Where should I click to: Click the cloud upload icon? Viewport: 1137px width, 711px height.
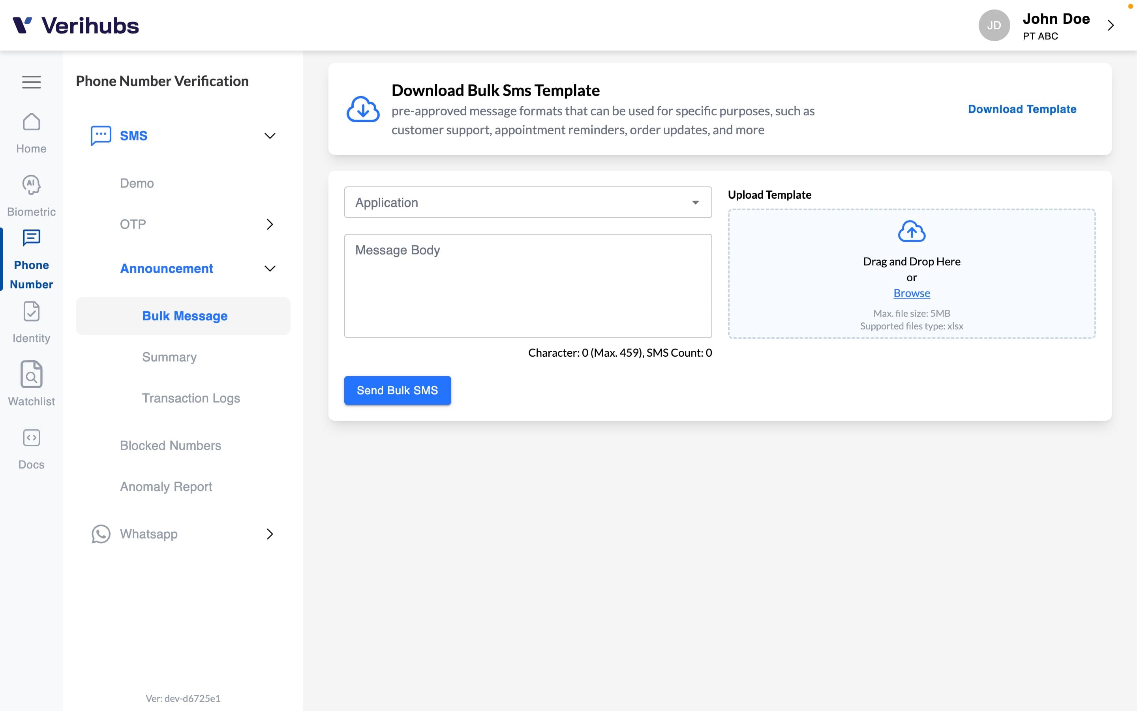click(912, 231)
